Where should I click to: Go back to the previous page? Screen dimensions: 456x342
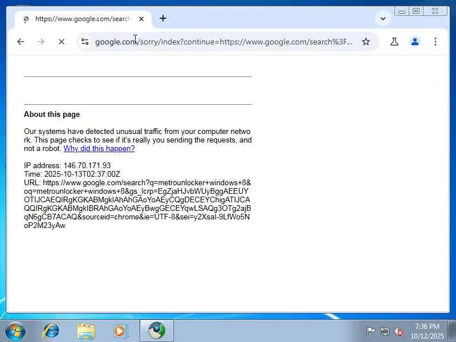pos(21,42)
